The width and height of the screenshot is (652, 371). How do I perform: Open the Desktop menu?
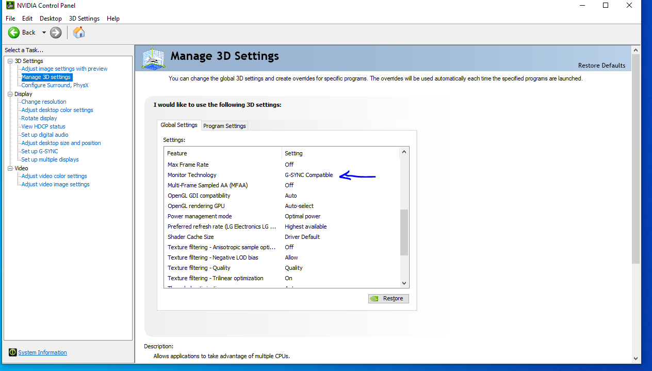51,19
